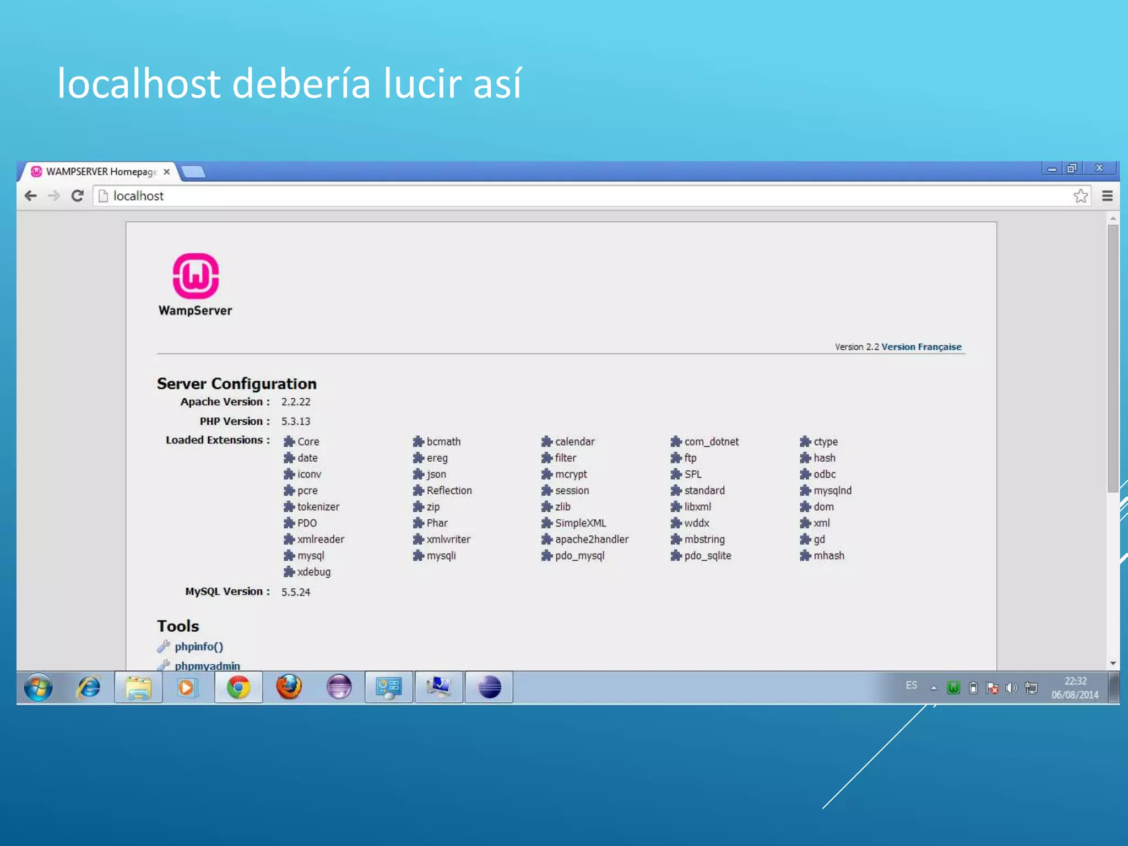Click the PHP version value 5.3.13

coord(296,421)
